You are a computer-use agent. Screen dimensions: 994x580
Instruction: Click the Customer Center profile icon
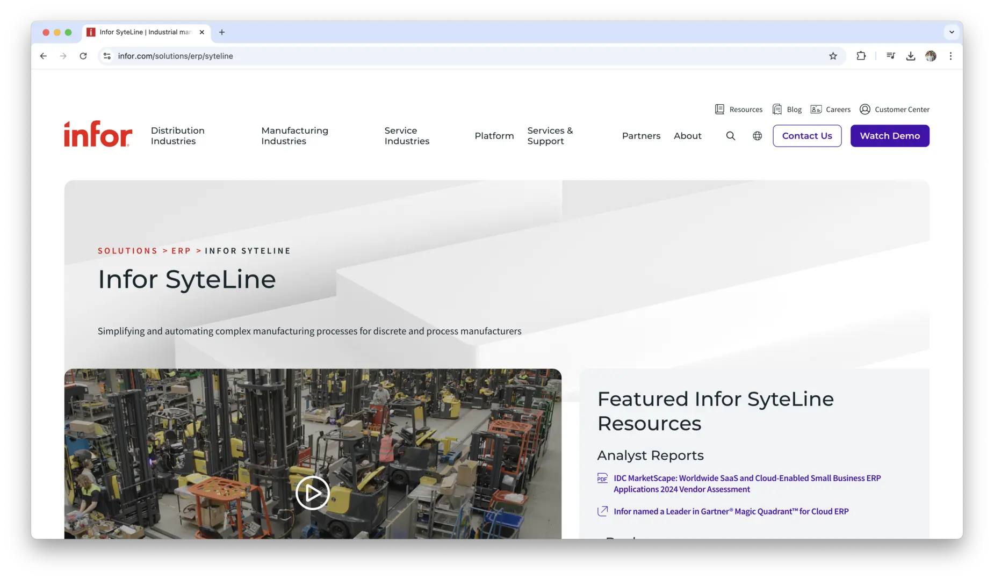click(x=865, y=110)
